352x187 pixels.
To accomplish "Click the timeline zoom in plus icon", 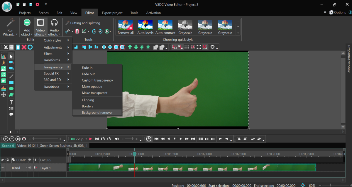I will [6, 139].
